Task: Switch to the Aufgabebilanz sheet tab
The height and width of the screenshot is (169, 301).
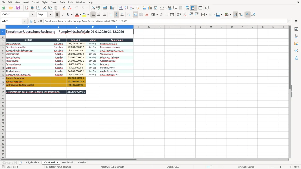Action: [32, 163]
